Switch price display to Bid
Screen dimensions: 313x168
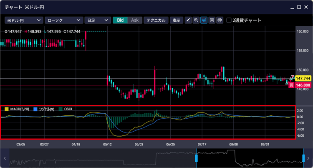point(120,20)
